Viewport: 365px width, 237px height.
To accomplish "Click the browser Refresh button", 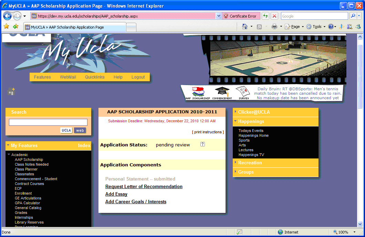I will coord(265,16).
